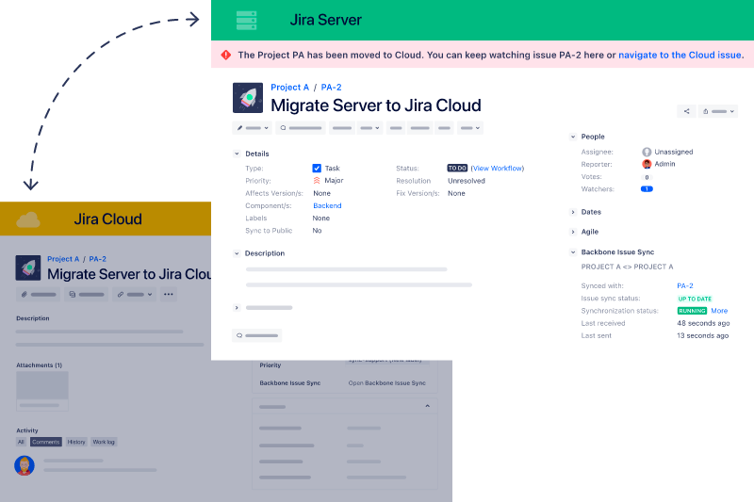Click the comment button in toolbar
Viewport: 754px width, 502px height.
tap(301, 128)
